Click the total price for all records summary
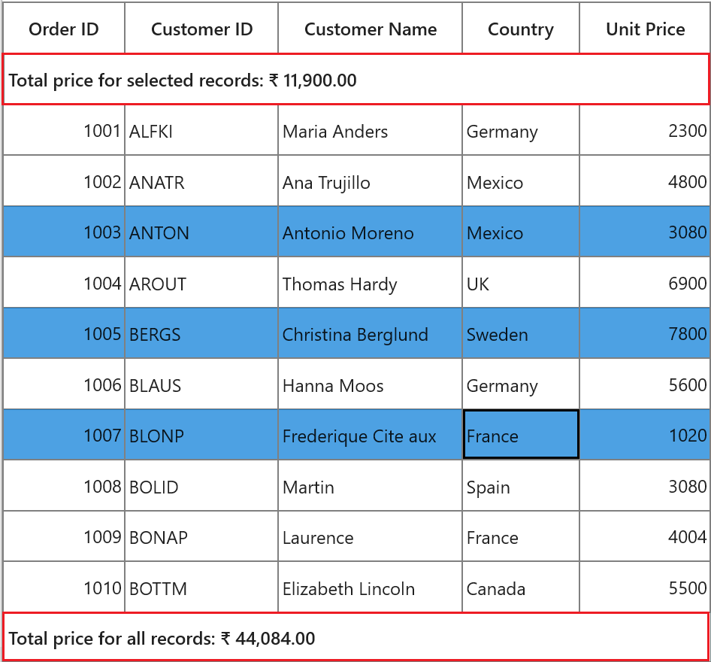Viewport: 711px width, 662px height. point(356,636)
